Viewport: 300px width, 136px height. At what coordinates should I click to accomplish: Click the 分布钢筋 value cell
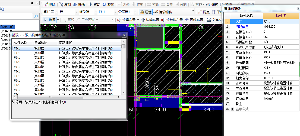281,62
